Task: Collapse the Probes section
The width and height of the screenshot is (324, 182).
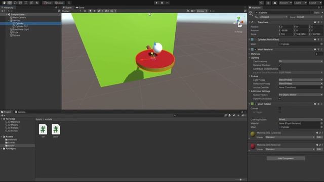Action: (x=250, y=76)
